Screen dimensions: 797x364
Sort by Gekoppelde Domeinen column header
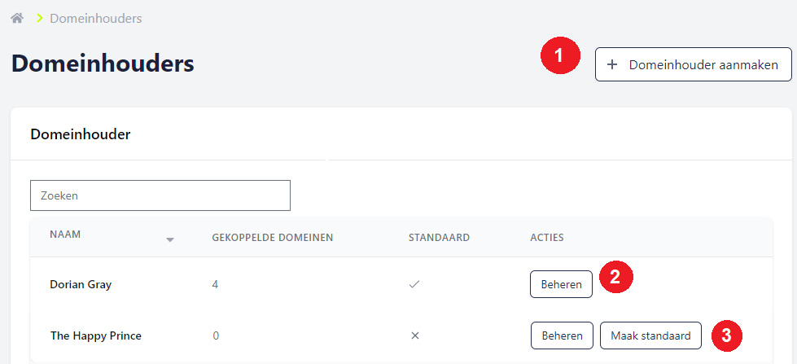pyautogui.click(x=273, y=238)
